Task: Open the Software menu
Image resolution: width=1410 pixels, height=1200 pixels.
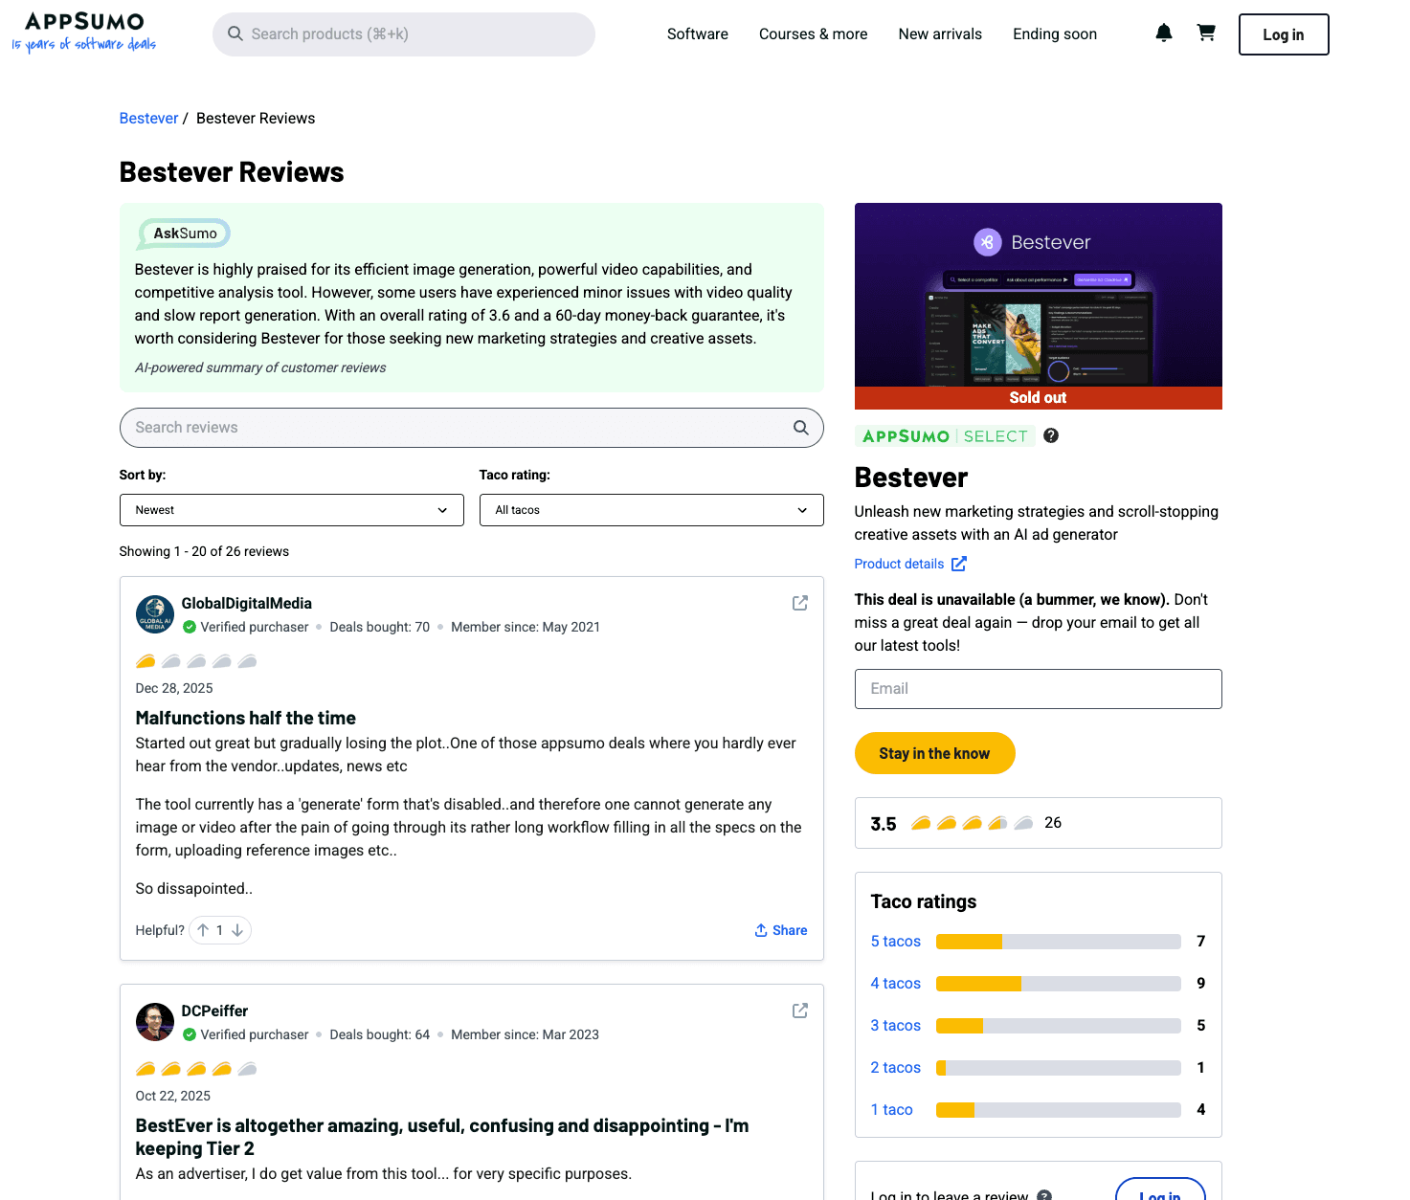Action: pyautogui.click(x=698, y=34)
